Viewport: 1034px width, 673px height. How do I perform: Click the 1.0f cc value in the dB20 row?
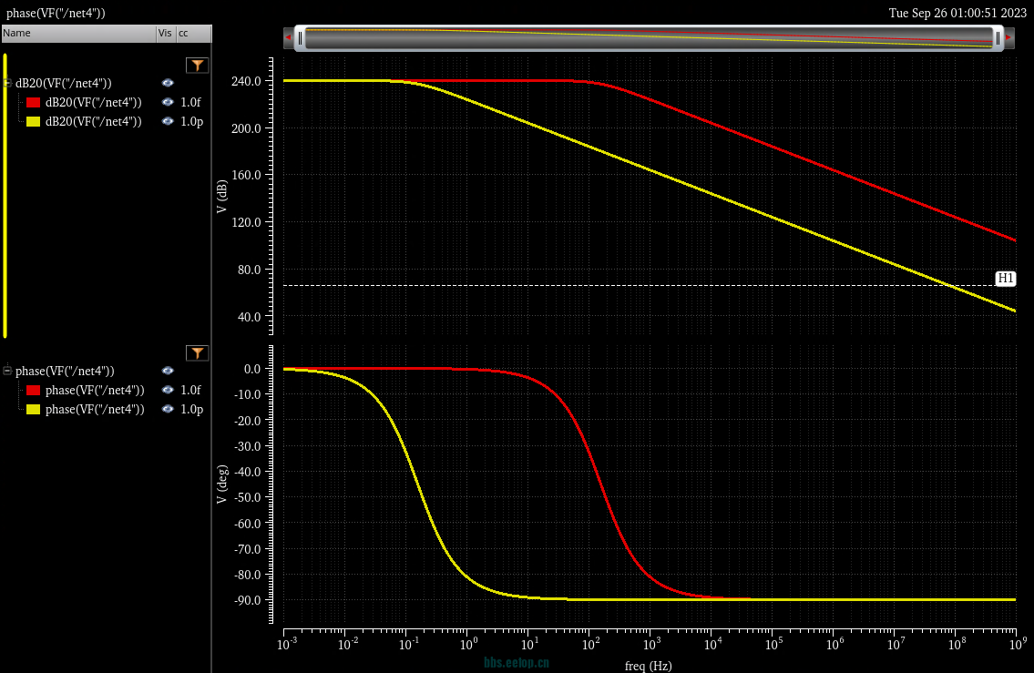pos(190,102)
